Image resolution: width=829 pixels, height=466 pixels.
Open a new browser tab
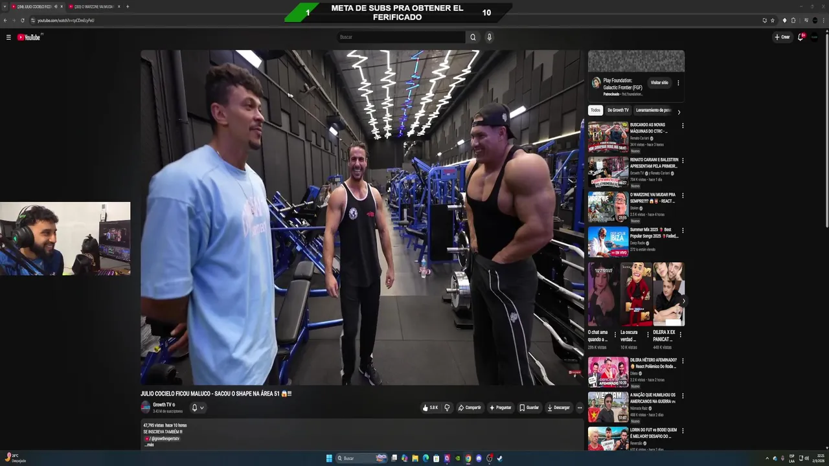pyautogui.click(x=128, y=6)
